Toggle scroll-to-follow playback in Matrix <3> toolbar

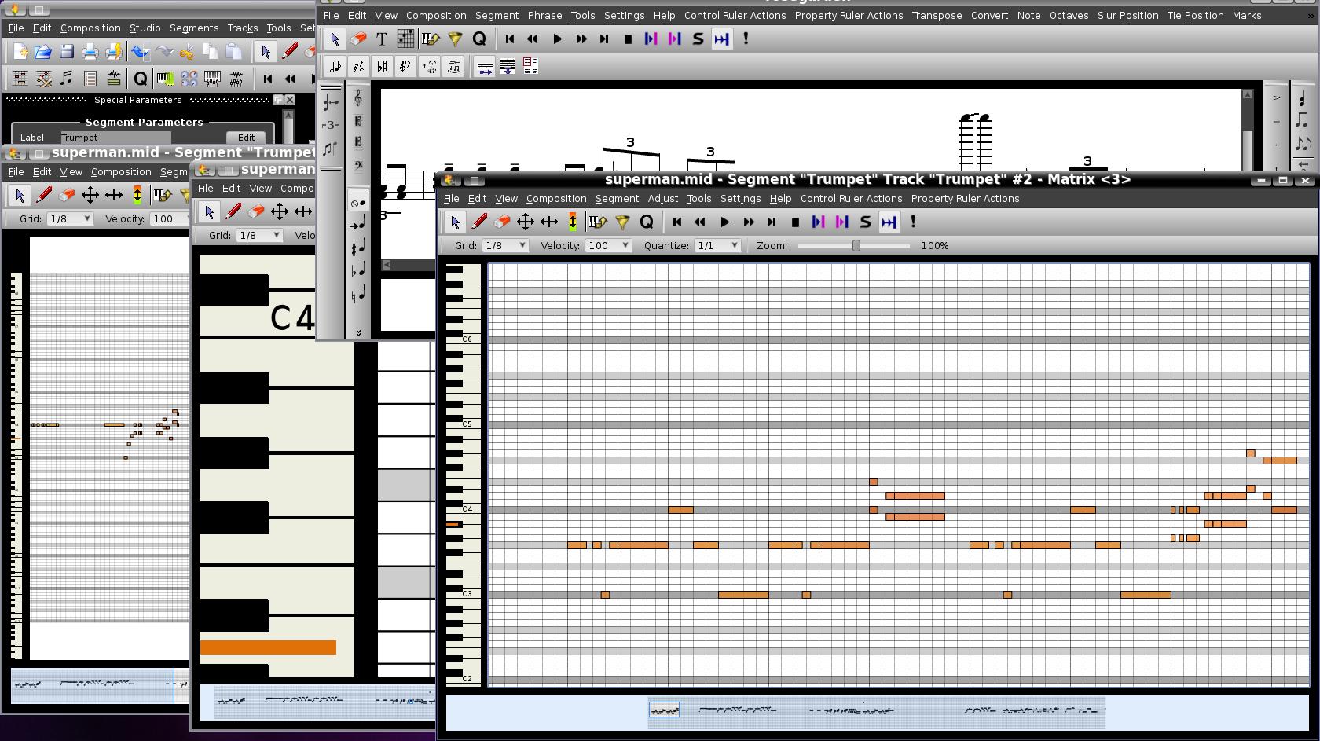[889, 222]
